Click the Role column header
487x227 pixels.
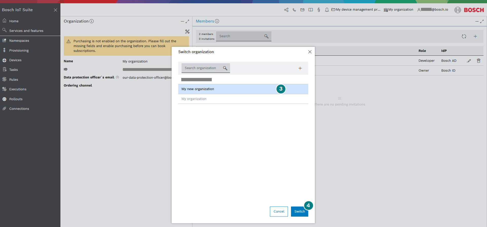click(x=422, y=51)
